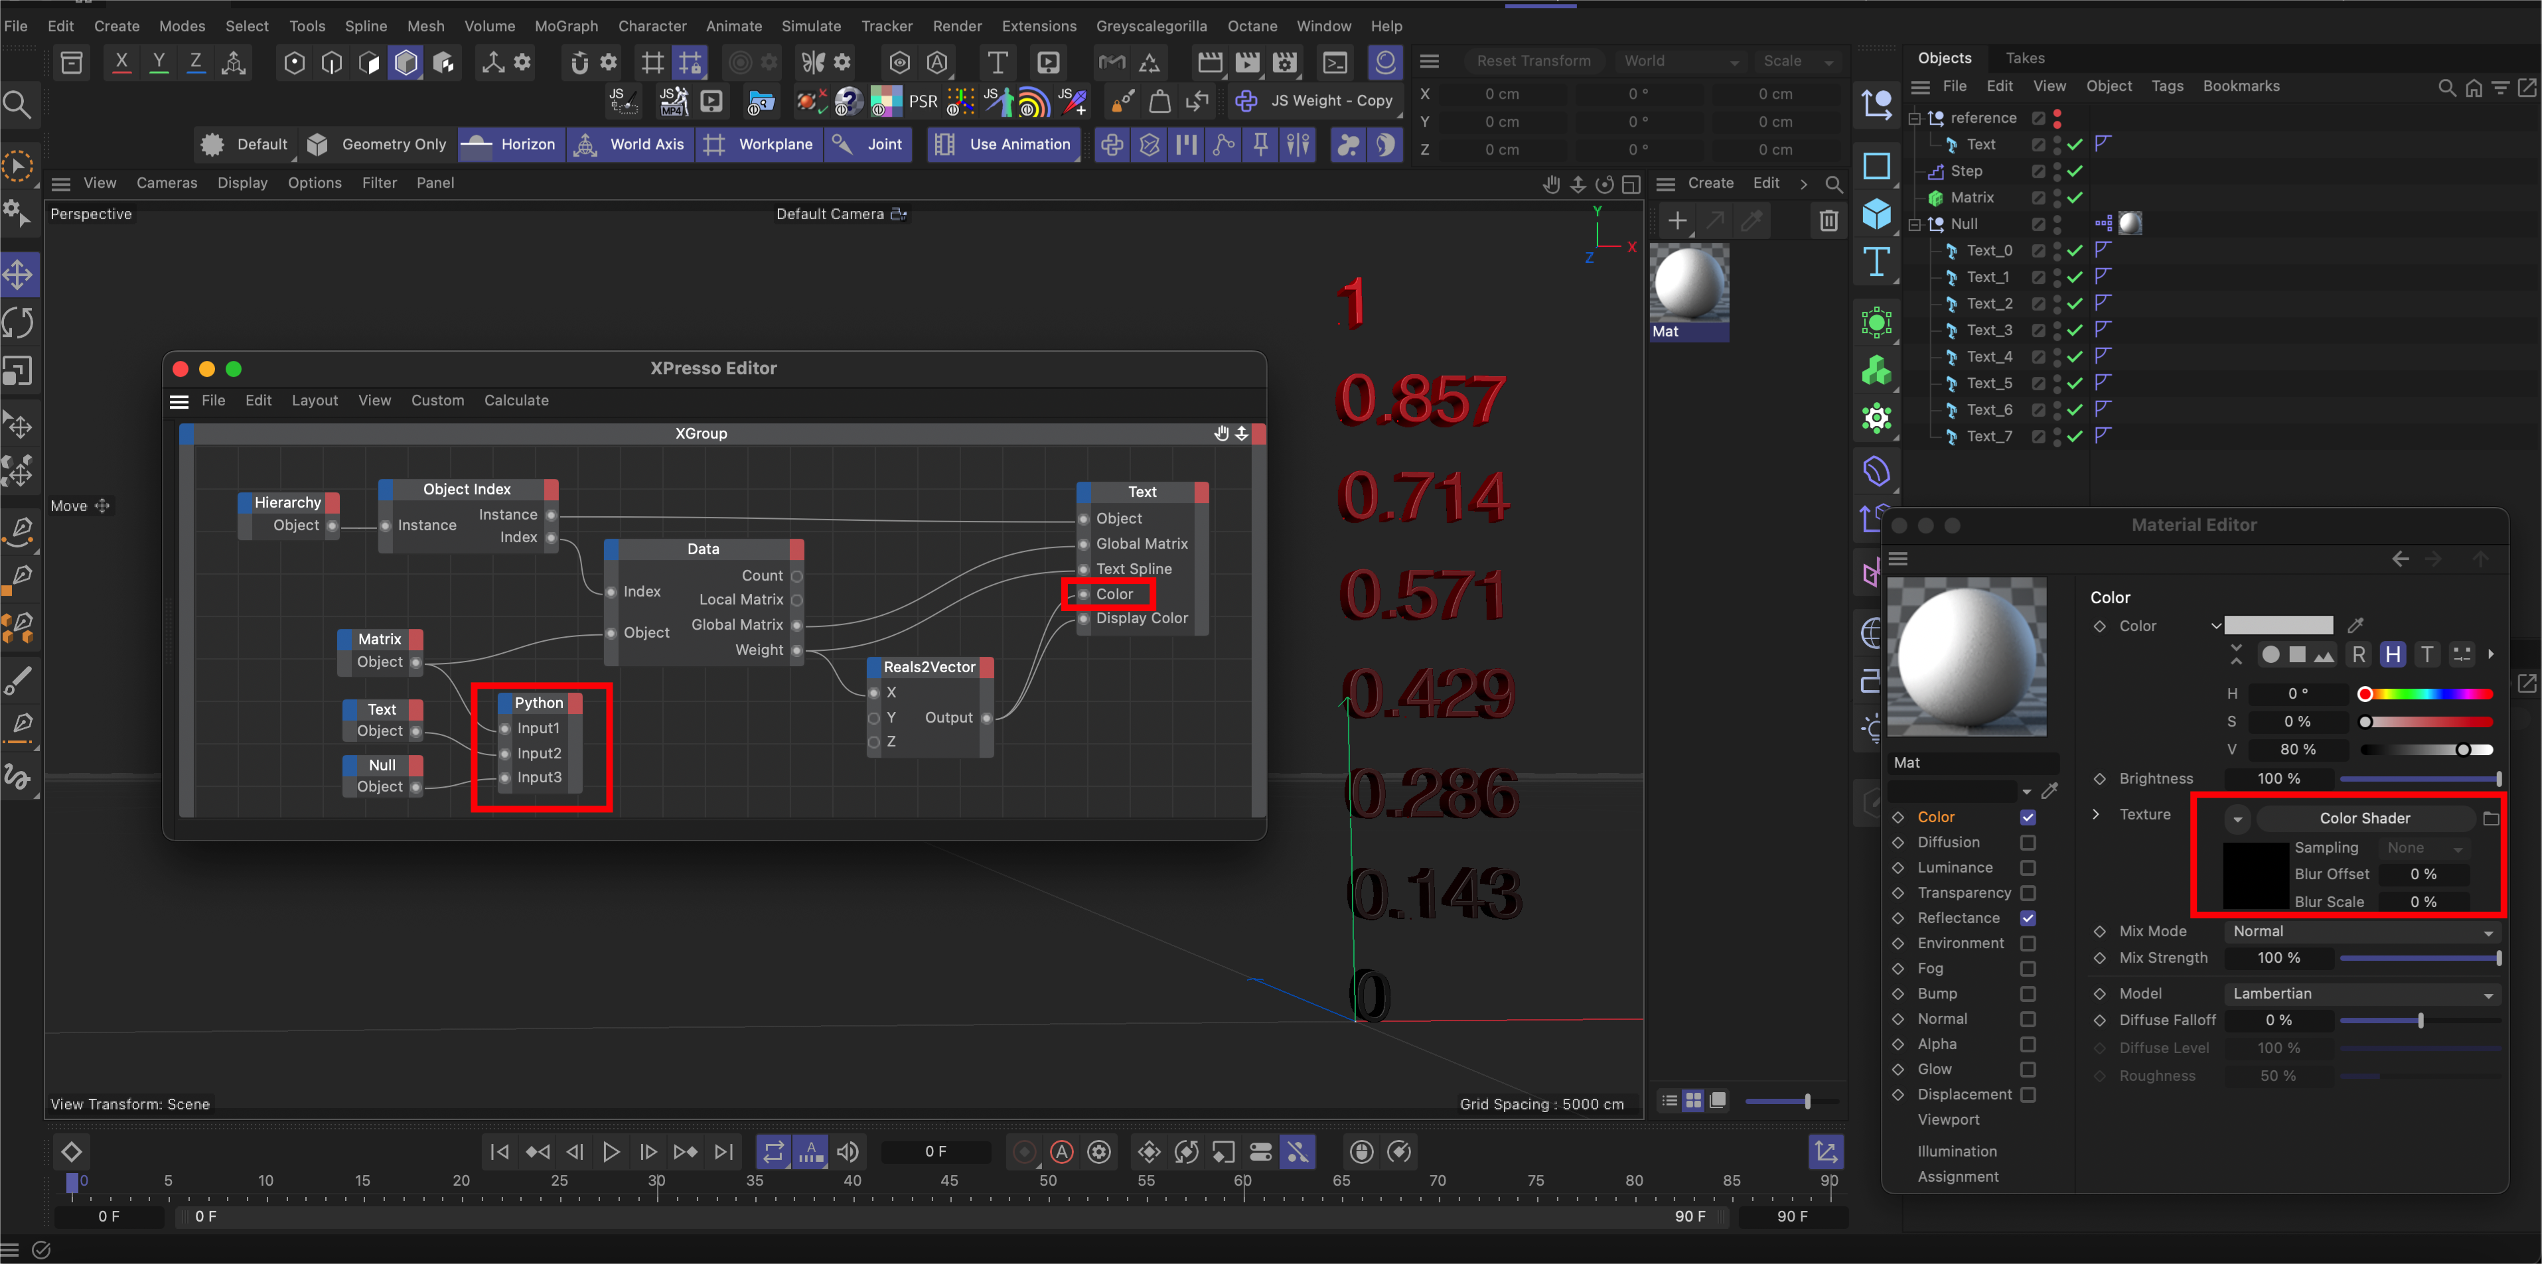This screenshot has height=1264, width=2542.
Task: Go to start of timeline
Action: pos(499,1151)
